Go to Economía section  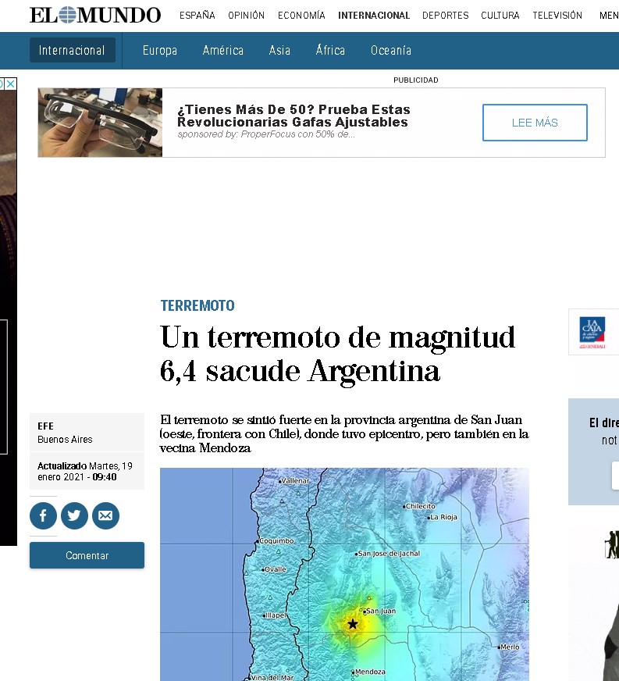[301, 16]
